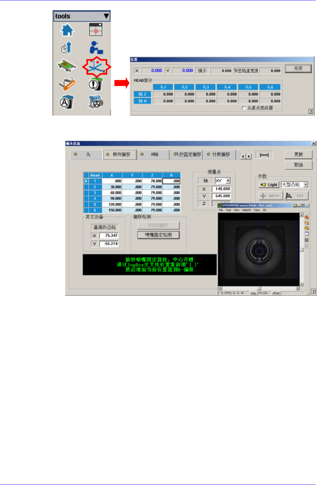Switch to the 朝向偏移 tab
This screenshot has width=317, height=485.
click(x=120, y=155)
